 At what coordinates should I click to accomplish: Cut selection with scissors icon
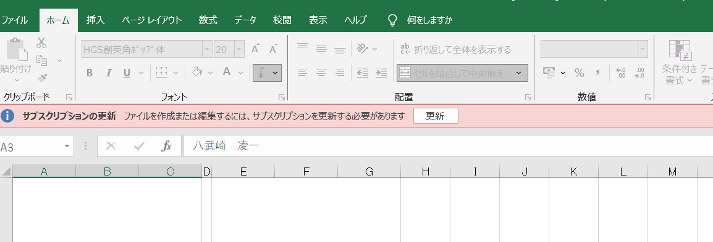pos(41,42)
